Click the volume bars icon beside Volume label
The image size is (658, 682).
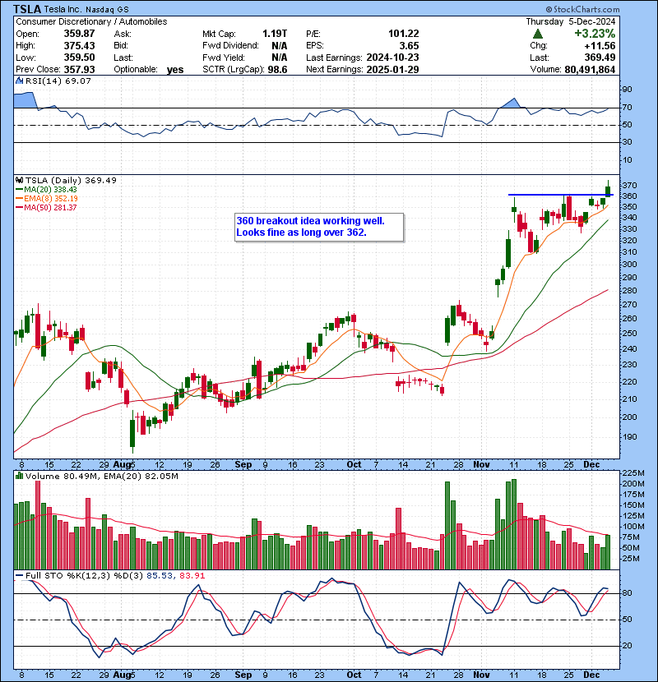coord(19,476)
